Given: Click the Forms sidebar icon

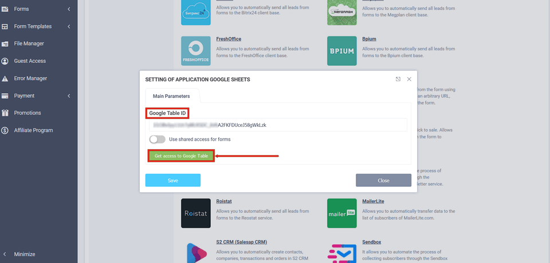Looking at the screenshot, I should (x=5, y=9).
